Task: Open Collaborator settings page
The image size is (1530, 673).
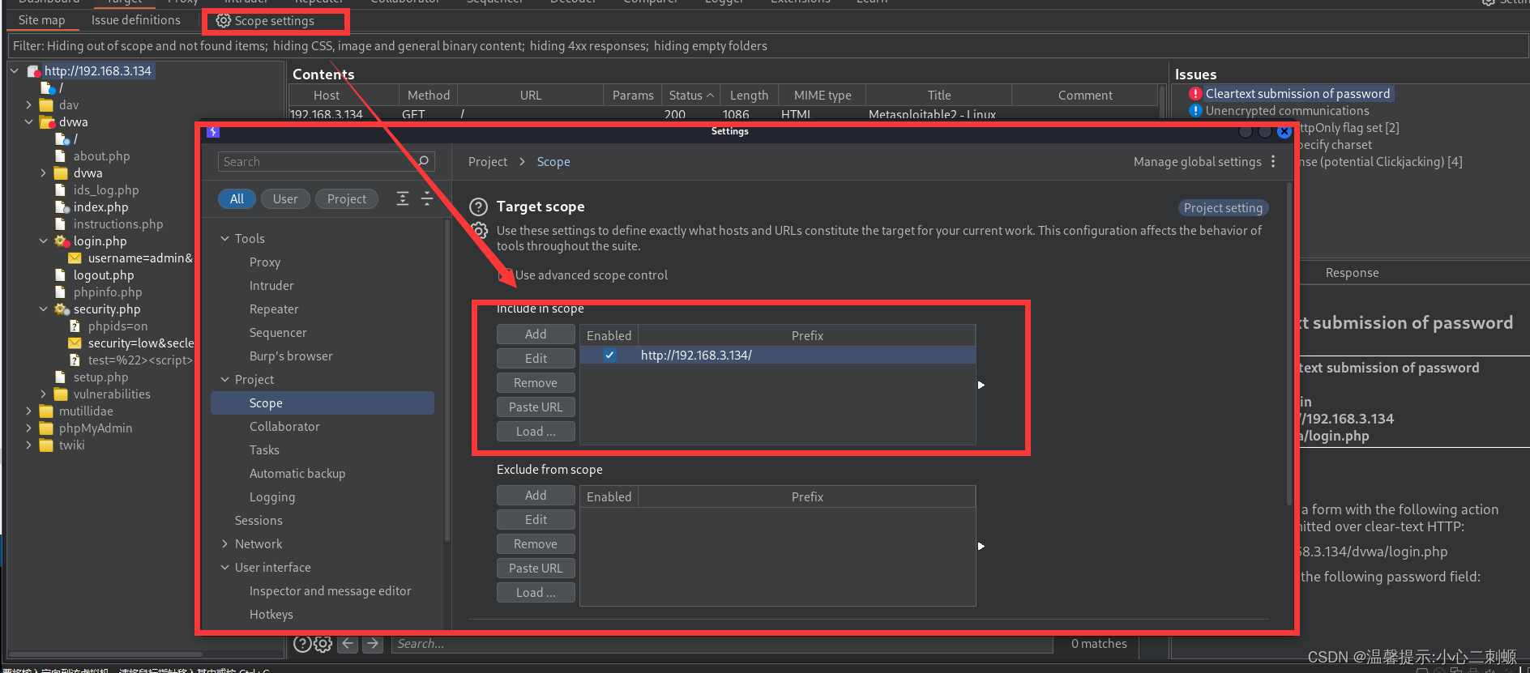Action: [x=284, y=427]
